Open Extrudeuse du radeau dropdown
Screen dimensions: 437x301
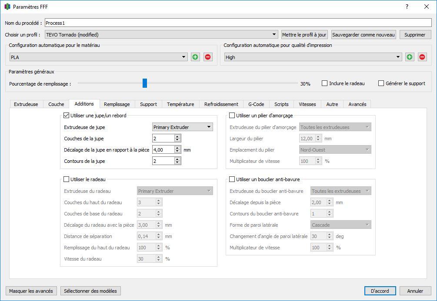pos(175,191)
